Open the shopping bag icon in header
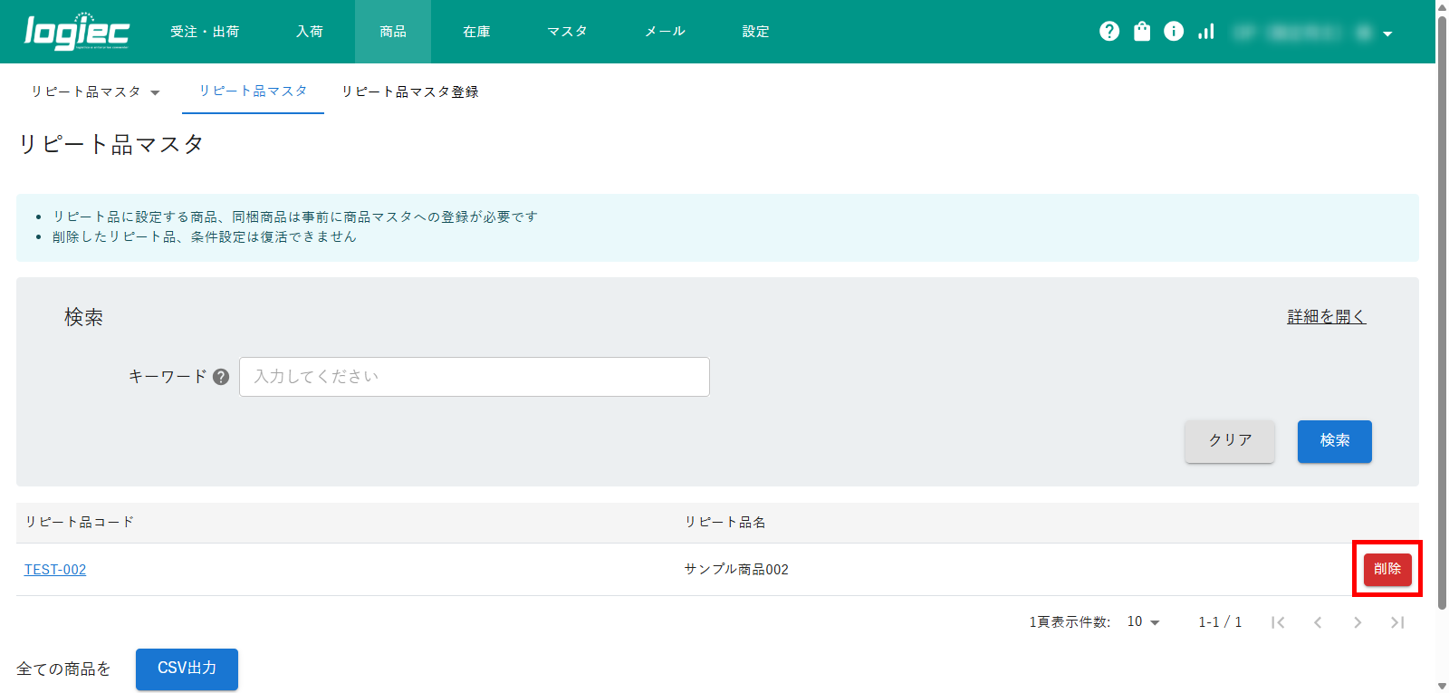The image size is (1449, 693). pos(1142,32)
